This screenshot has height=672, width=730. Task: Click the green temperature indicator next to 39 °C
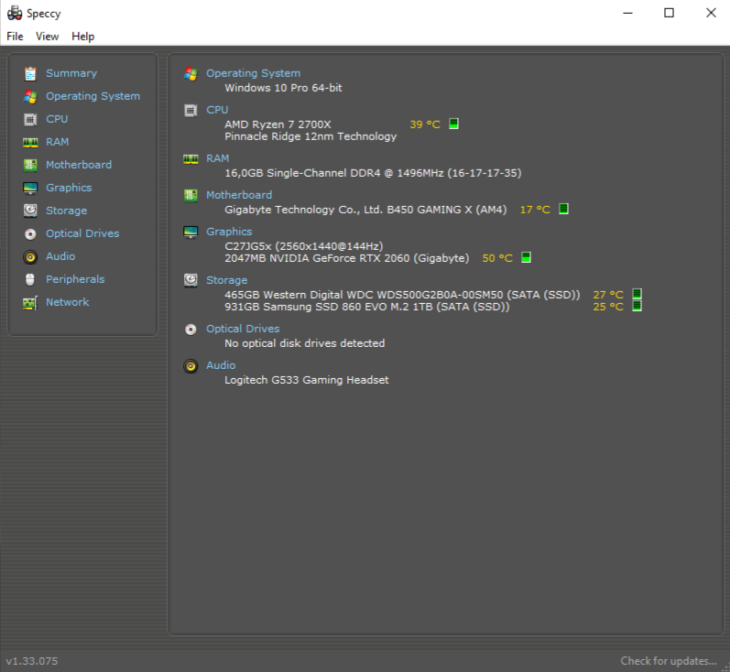453,124
